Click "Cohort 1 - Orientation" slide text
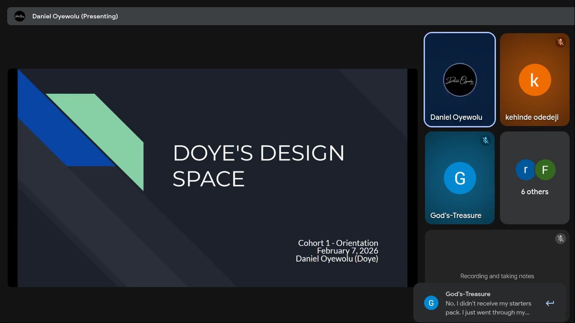This screenshot has width=575, height=323. 338,243
